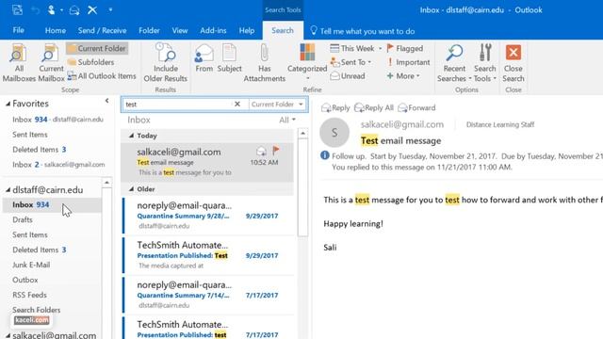The height and width of the screenshot is (339, 603).
Task: Click the Undo quick access button
Action: pos(36,10)
